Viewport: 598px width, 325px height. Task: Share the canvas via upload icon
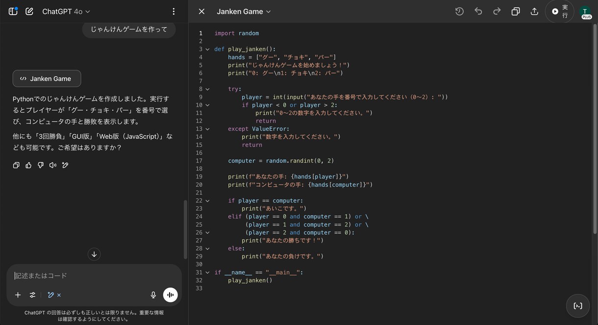point(534,11)
